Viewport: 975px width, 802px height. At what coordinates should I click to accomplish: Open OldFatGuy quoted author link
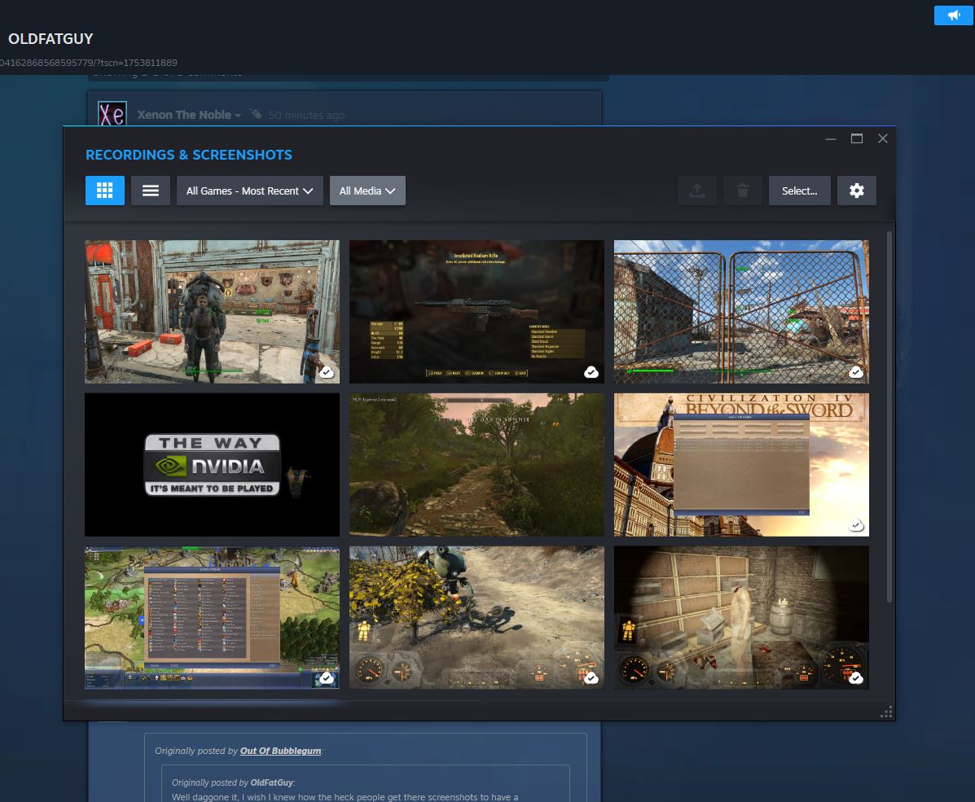click(x=272, y=782)
